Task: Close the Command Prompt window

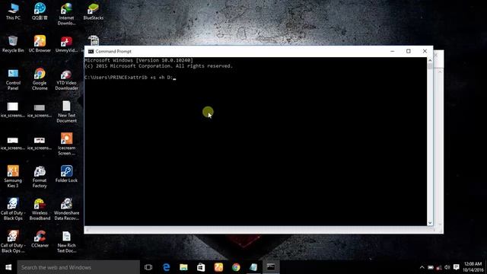Action: (425, 51)
